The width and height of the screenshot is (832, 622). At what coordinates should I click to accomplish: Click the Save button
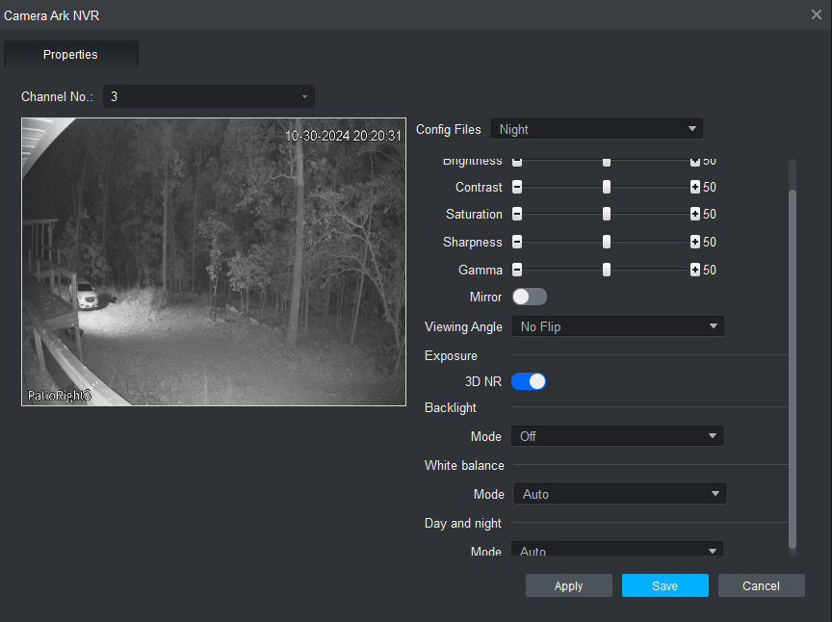click(664, 585)
